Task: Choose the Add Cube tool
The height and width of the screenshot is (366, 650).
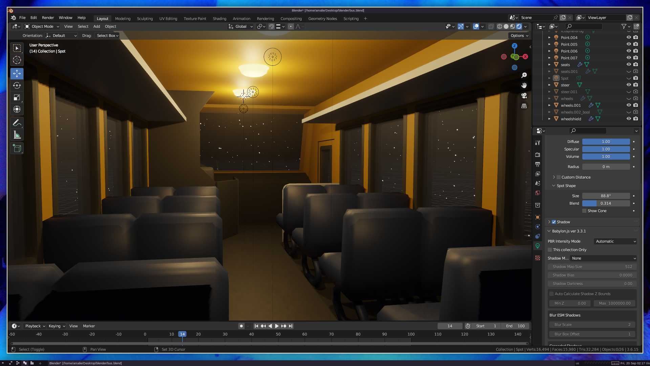Action: tap(17, 148)
